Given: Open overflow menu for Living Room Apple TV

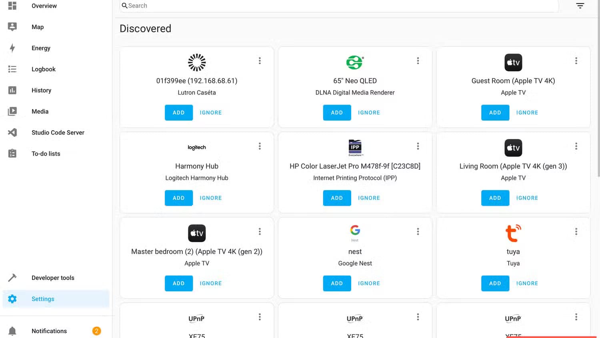Looking at the screenshot, I should tap(576, 146).
